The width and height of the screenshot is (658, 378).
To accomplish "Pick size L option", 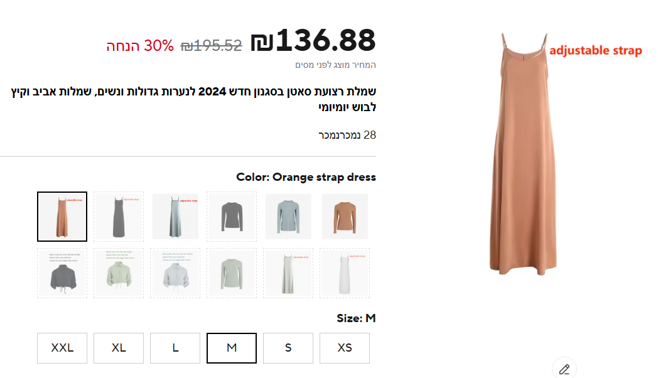I will tap(175, 348).
